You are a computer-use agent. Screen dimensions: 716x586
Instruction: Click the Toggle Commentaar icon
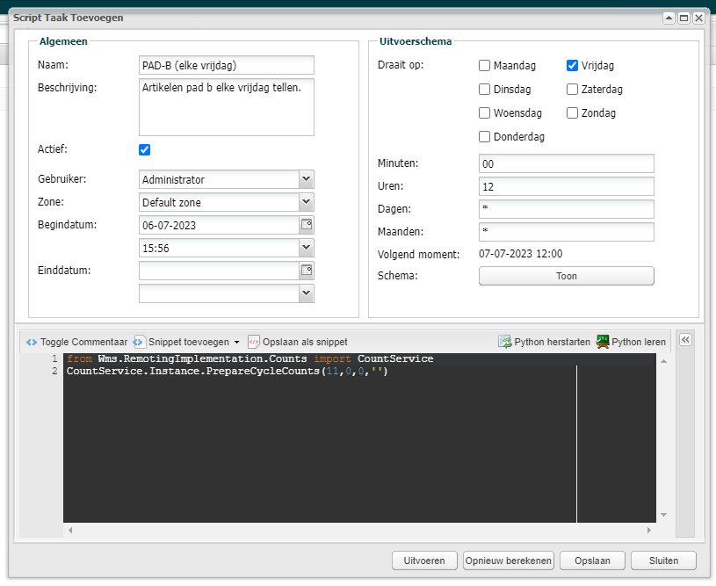[x=32, y=342]
